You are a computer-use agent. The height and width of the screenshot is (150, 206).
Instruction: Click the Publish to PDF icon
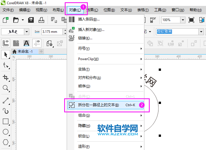[x=153, y=20]
